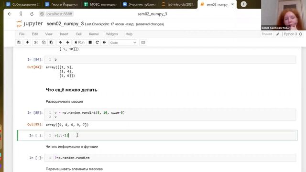
Task: Open Yandex home Я button
Action: point(21,14)
